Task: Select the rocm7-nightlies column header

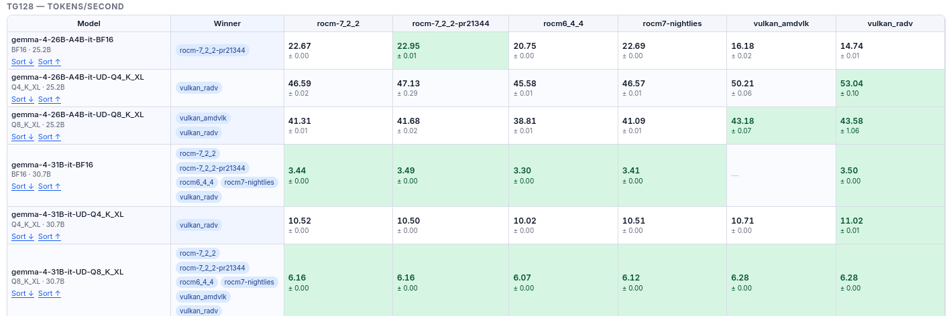Action: coord(672,23)
